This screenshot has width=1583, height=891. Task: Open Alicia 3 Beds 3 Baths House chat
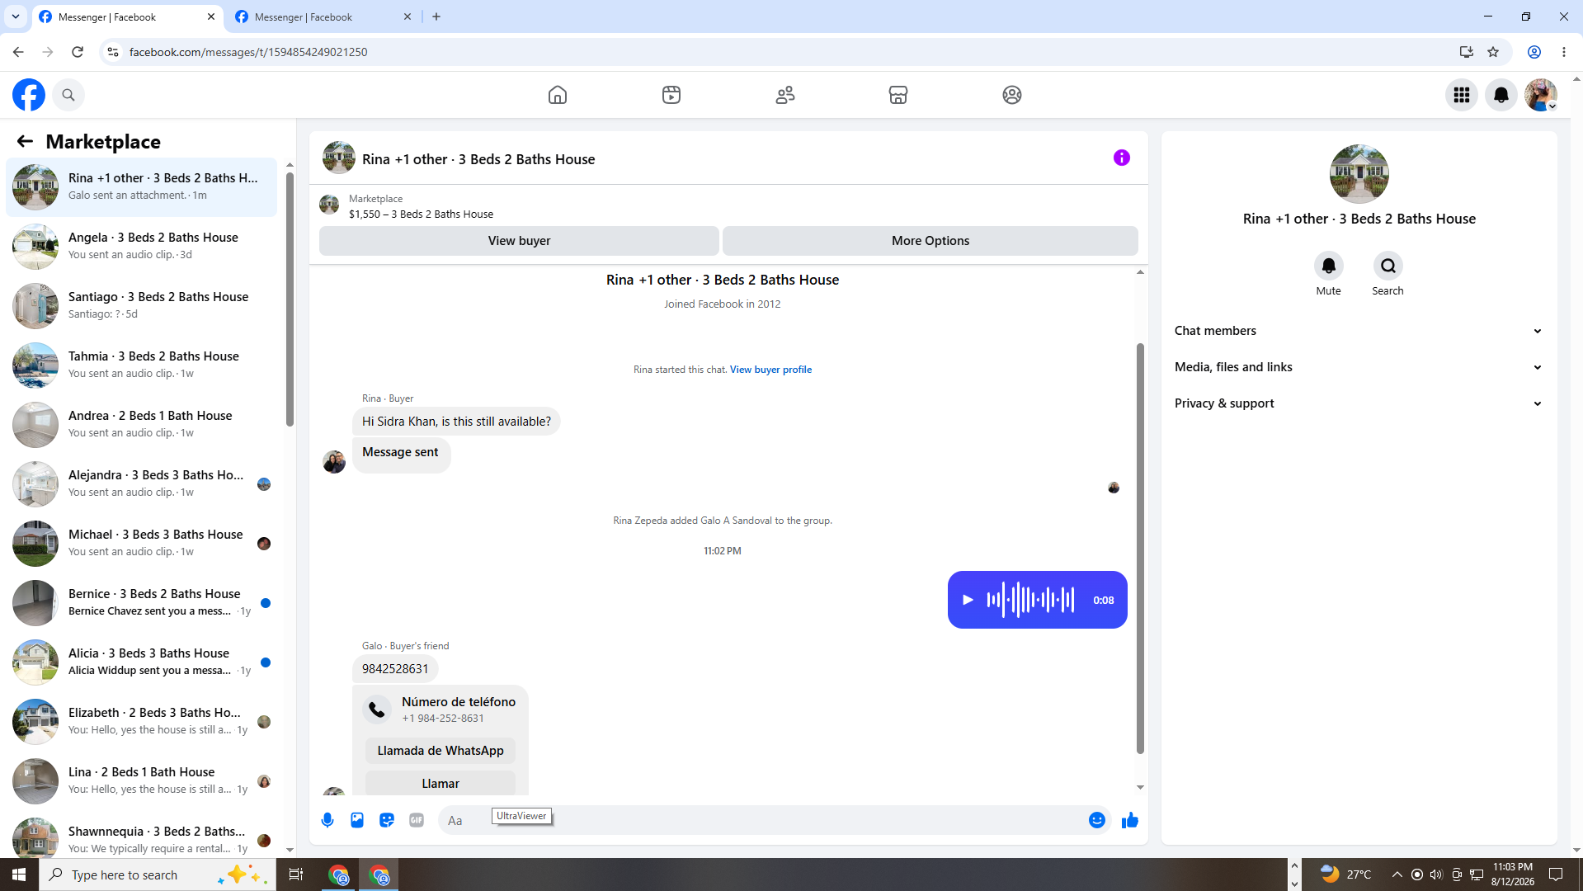point(142,662)
